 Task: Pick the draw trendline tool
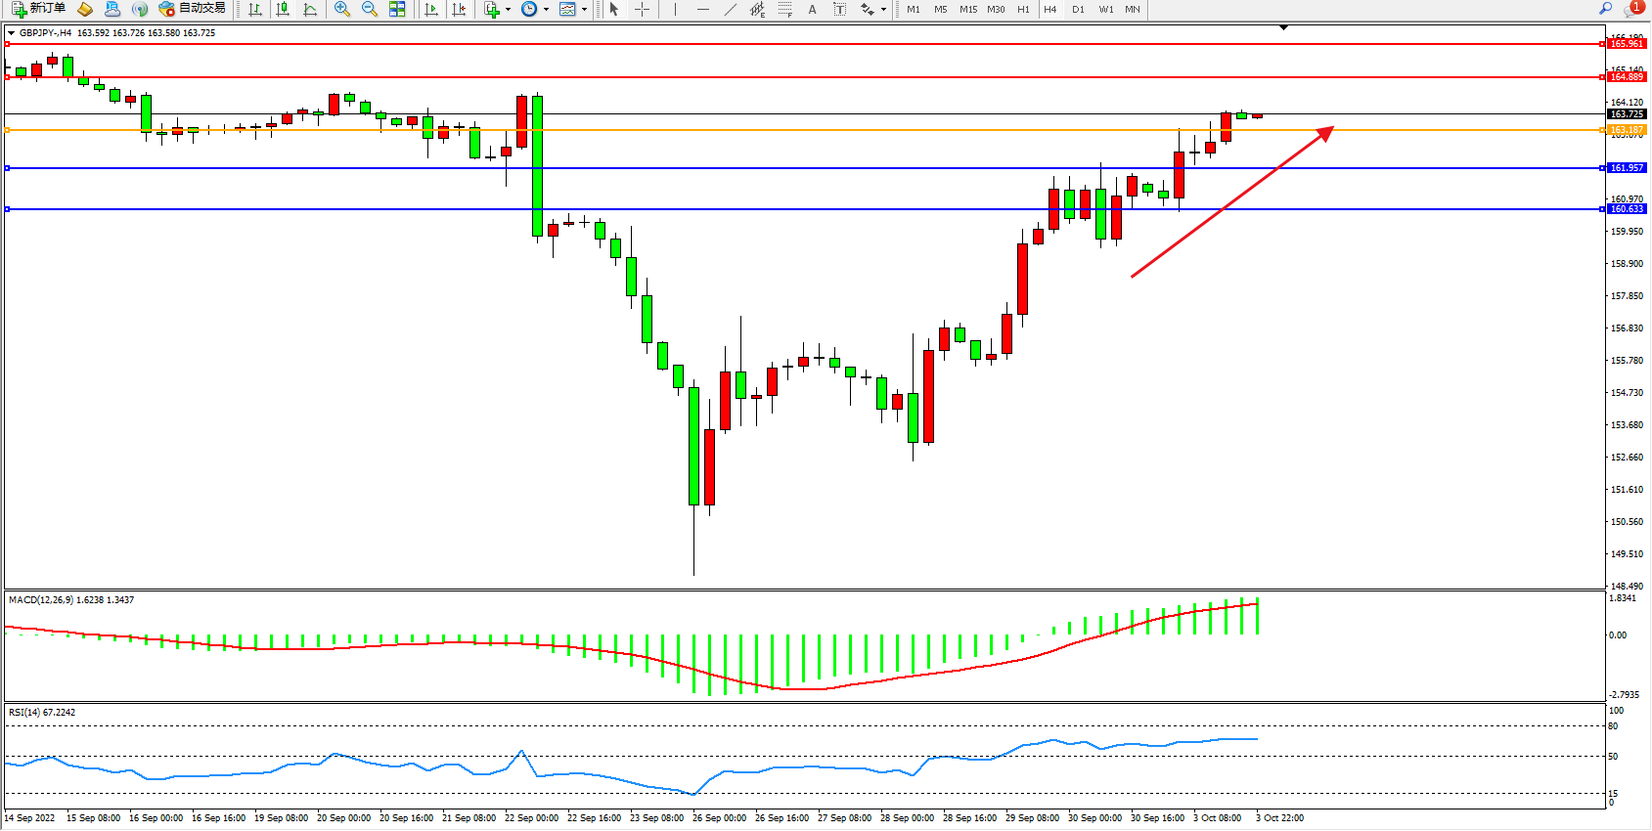(730, 9)
